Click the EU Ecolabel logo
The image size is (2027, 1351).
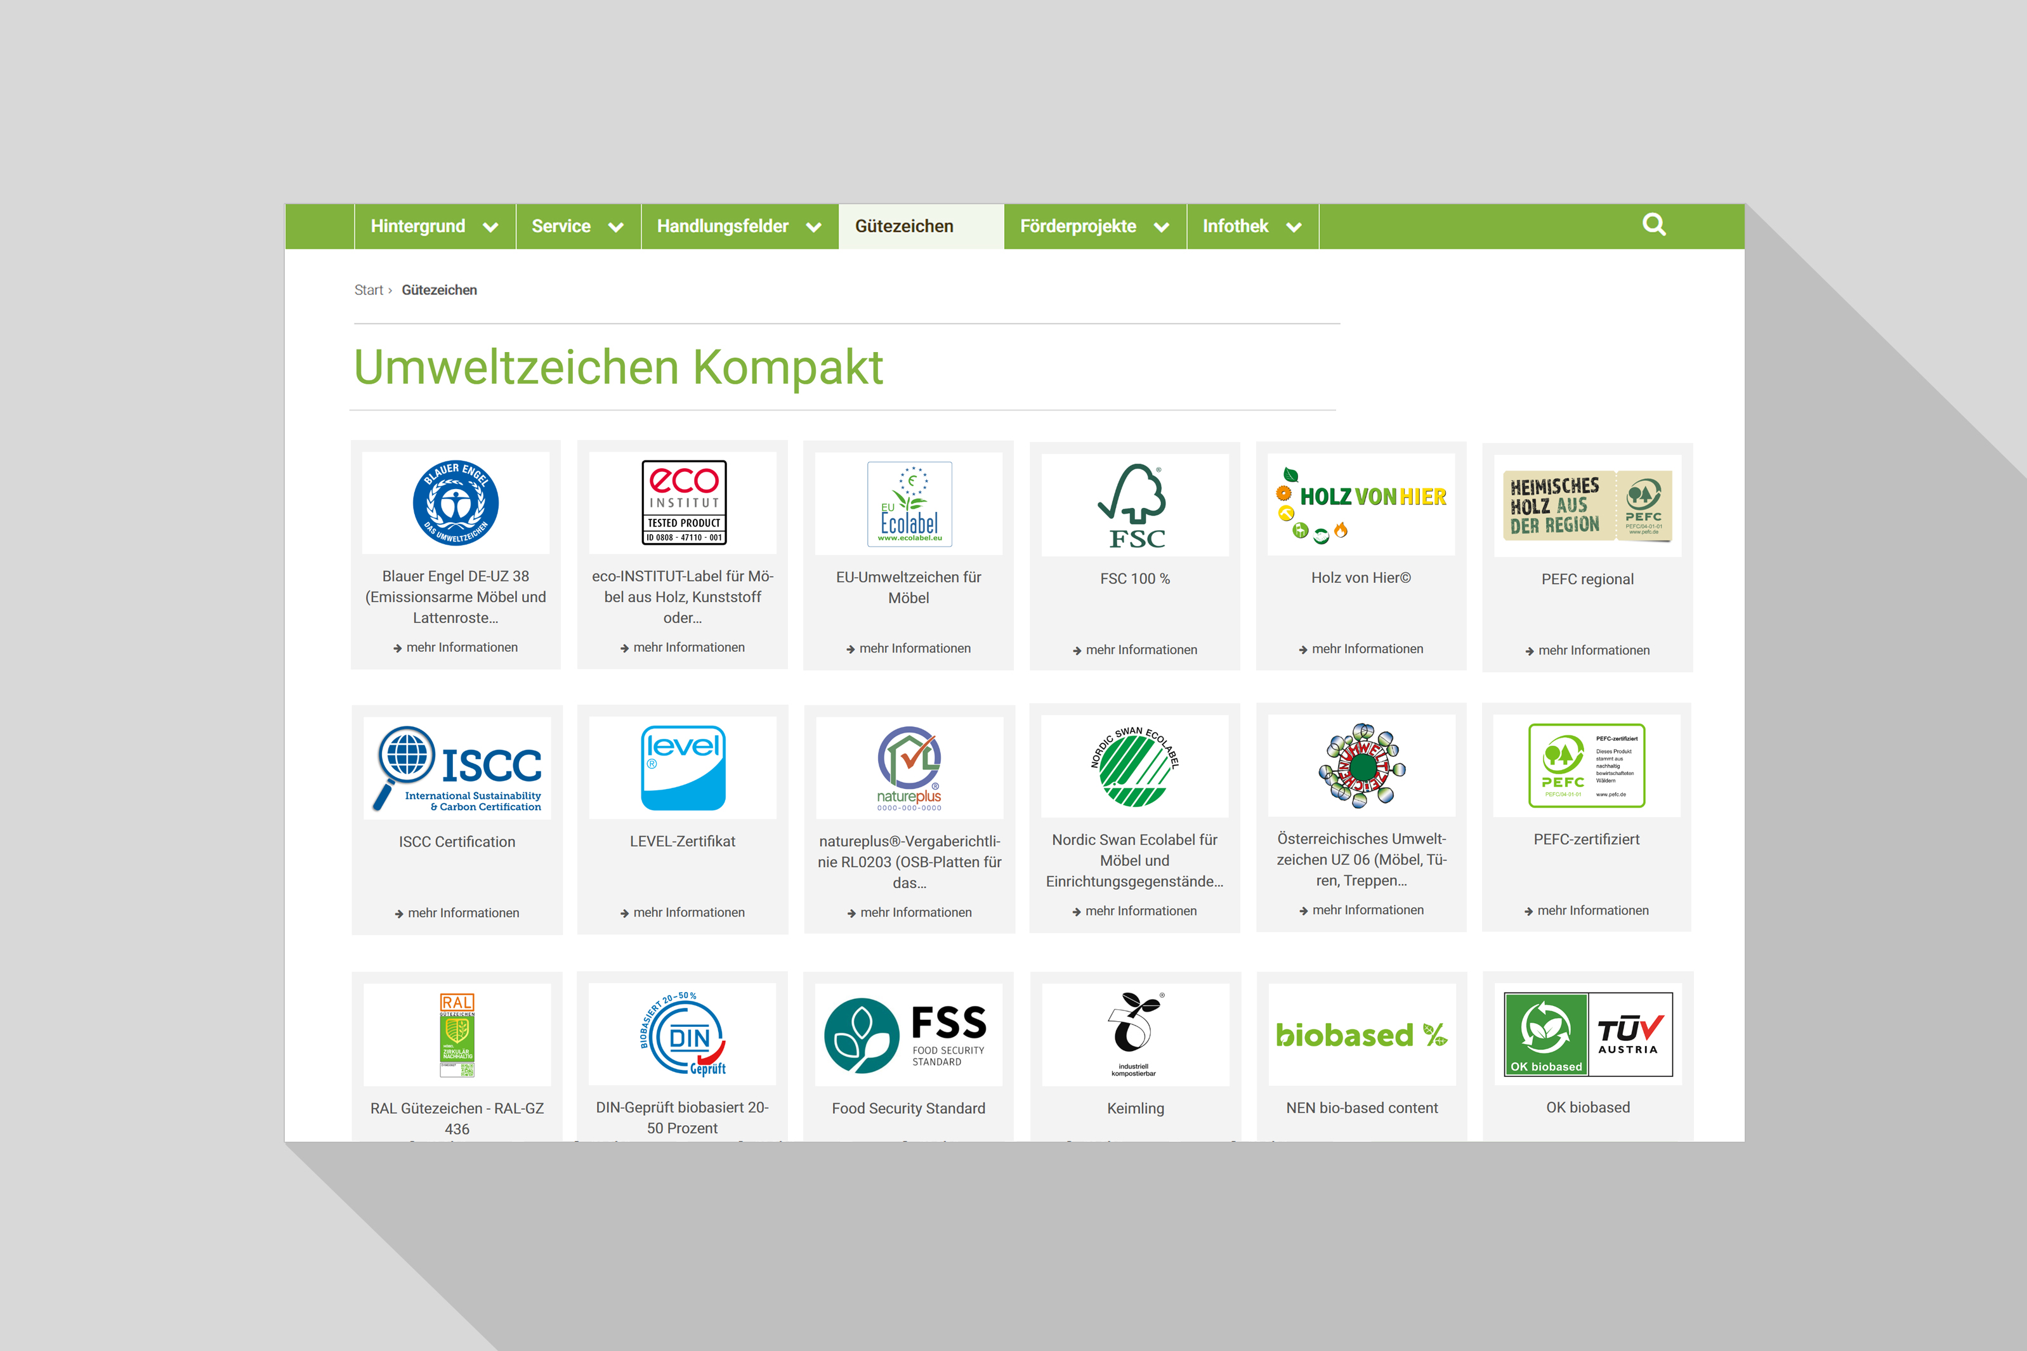pyautogui.click(x=909, y=504)
